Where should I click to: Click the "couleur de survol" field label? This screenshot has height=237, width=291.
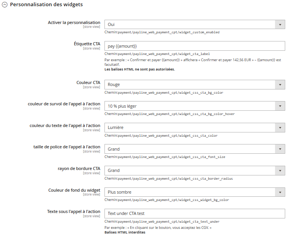[x=64, y=104]
